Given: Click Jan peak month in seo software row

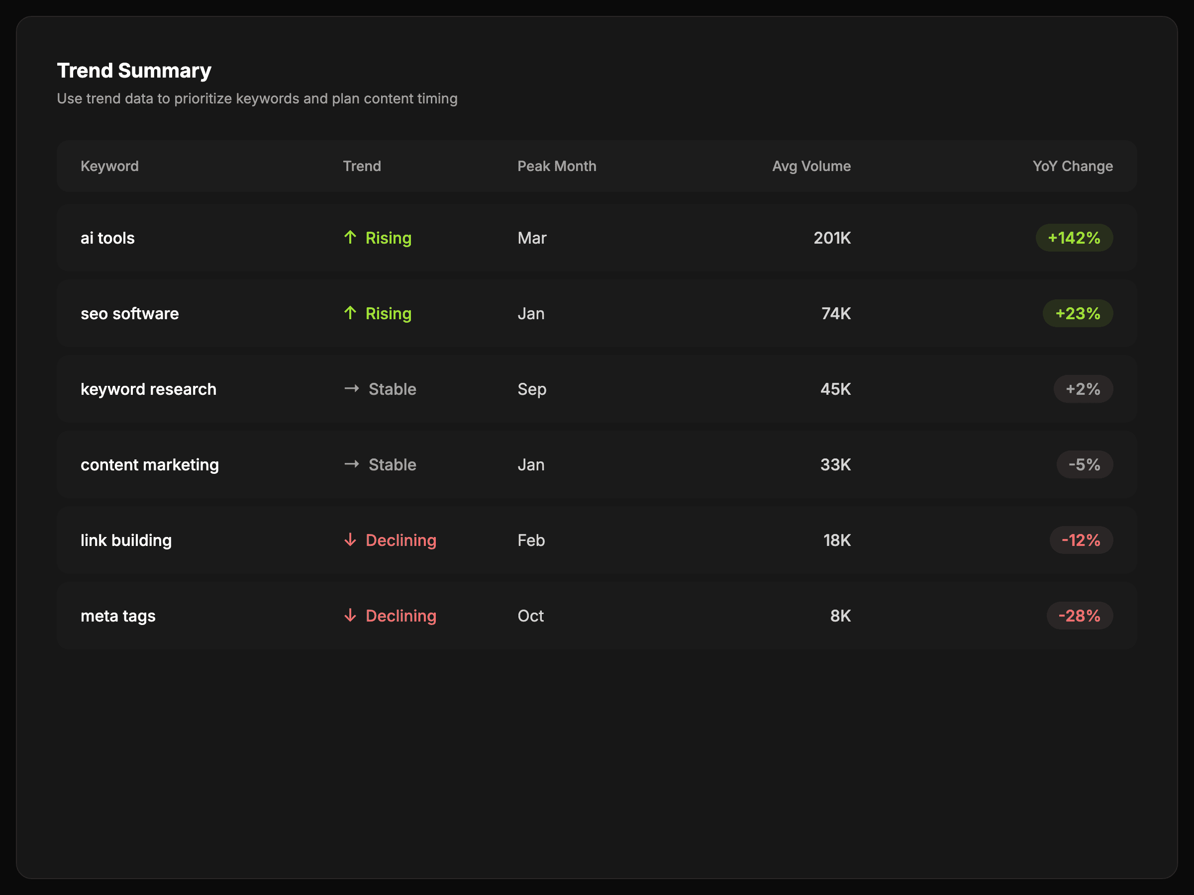Looking at the screenshot, I should tap(531, 313).
